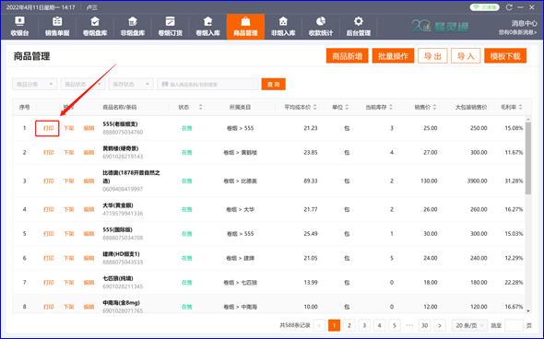The width and height of the screenshot is (544, 339).
Task: Click the 导入 import button
Action: 466,56
